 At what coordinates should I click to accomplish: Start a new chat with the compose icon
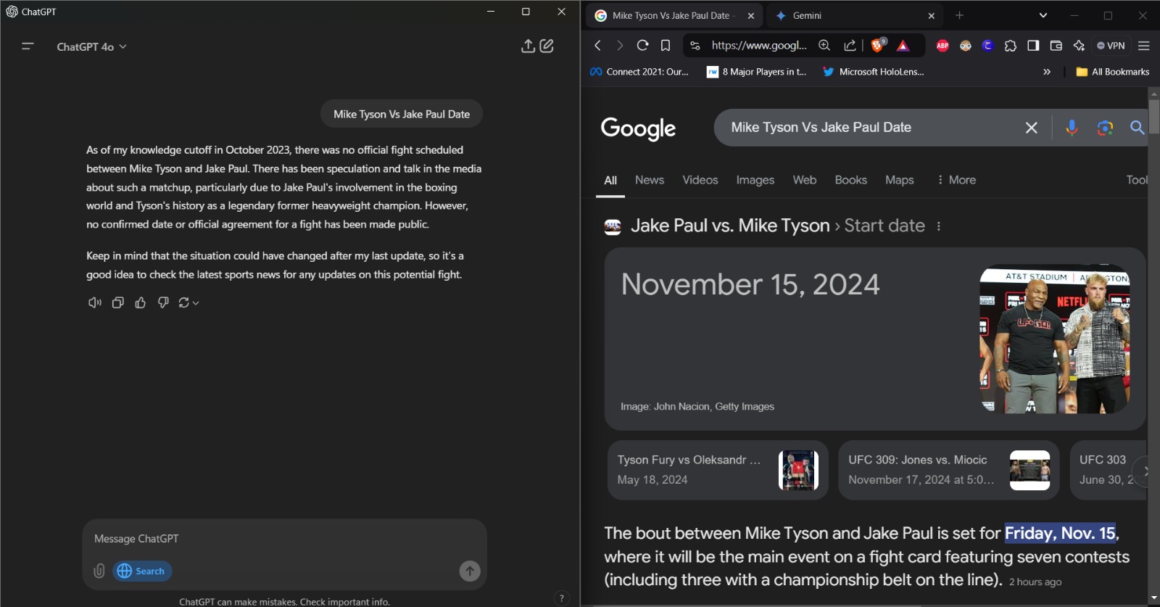tap(547, 46)
